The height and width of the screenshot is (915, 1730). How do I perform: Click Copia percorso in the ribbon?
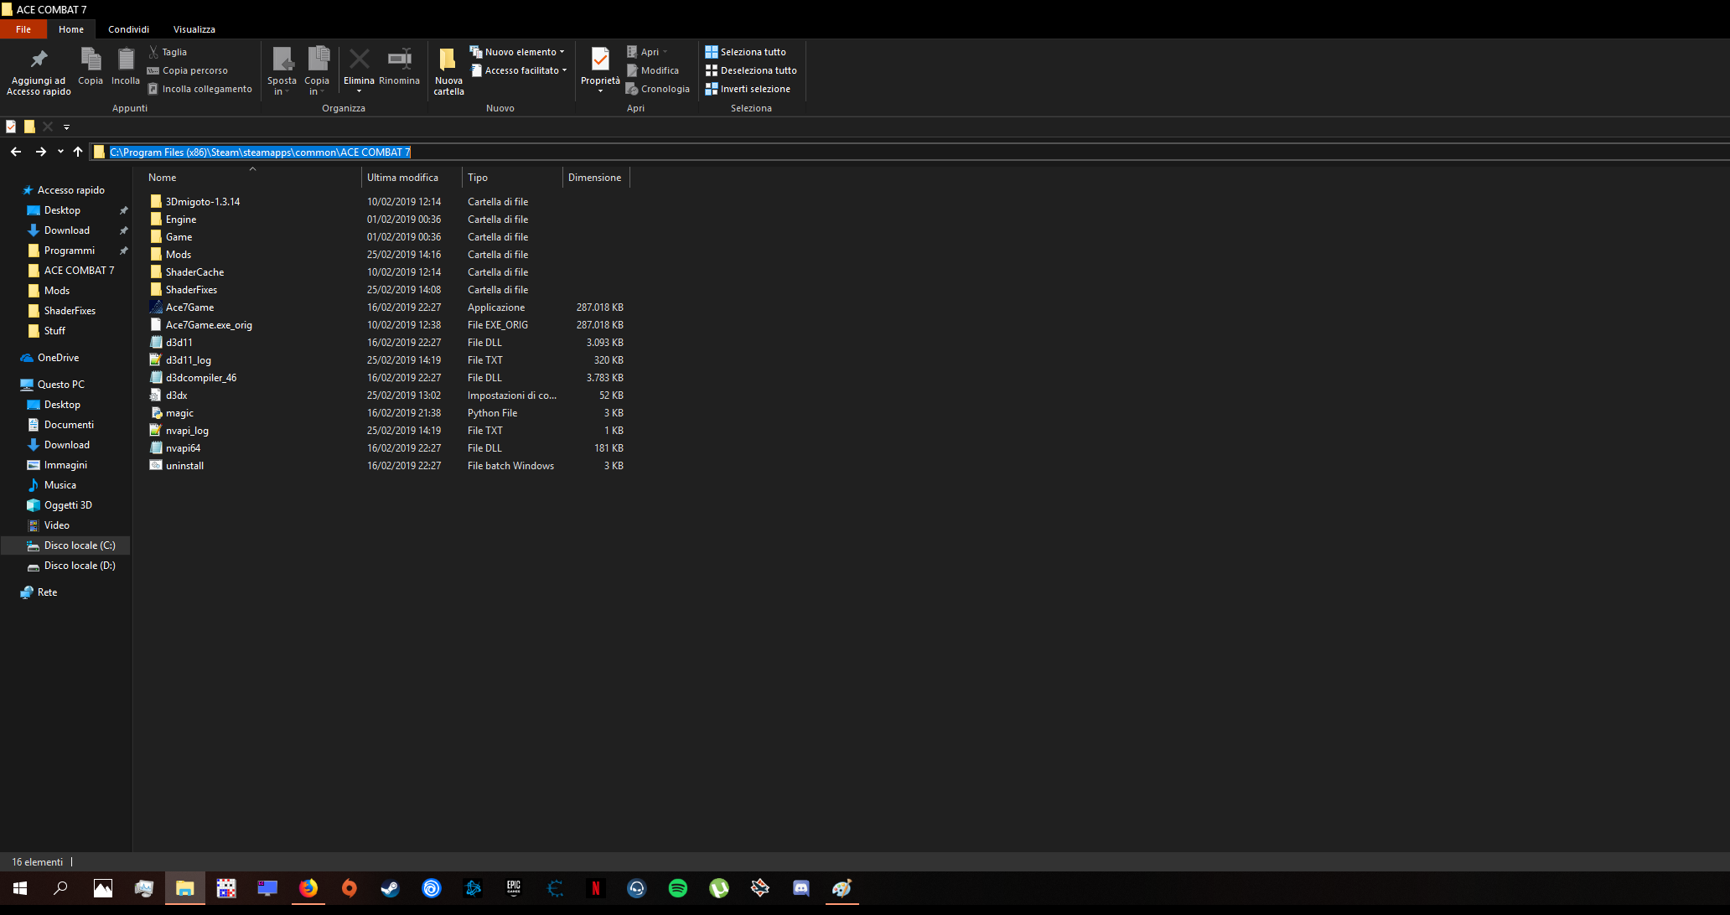[188, 70]
